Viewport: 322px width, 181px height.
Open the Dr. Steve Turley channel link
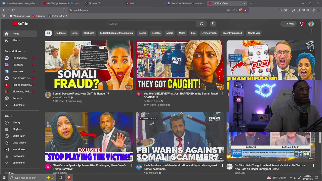pyautogui.click(x=152, y=101)
